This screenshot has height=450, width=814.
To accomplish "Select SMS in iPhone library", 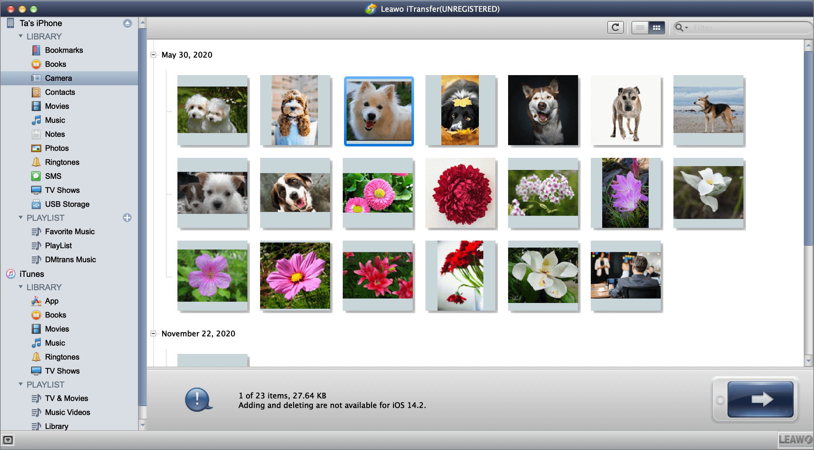I will [53, 176].
